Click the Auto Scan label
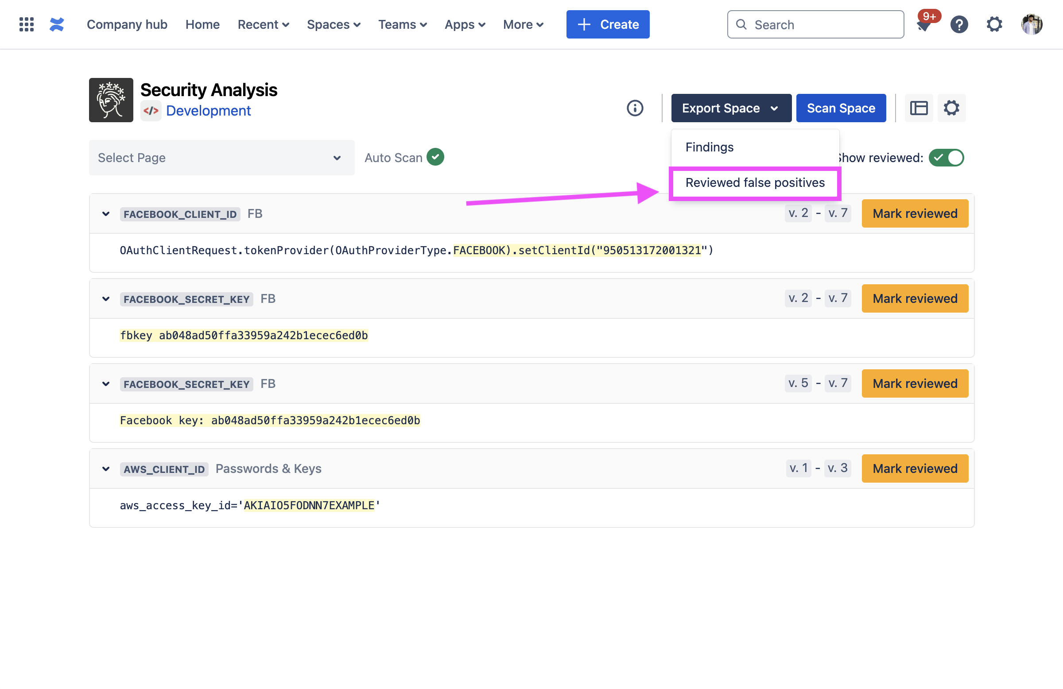The height and width of the screenshot is (689, 1063). click(x=393, y=158)
